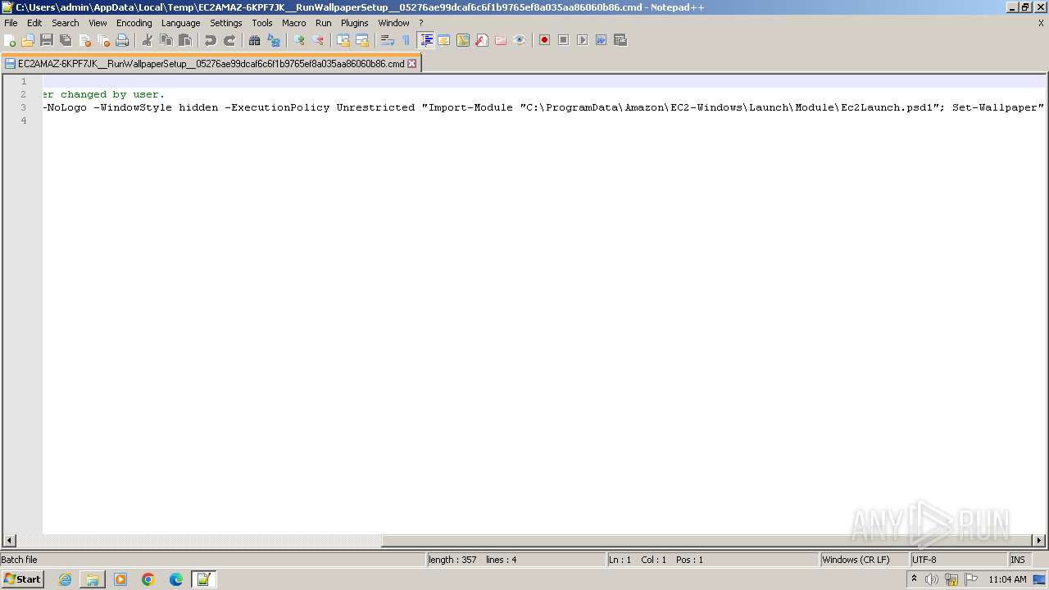Open Microsoft Edge from taskbar
The image size is (1049, 590).
click(x=176, y=579)
